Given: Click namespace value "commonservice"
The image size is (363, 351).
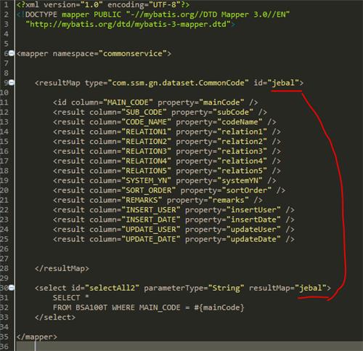Looking at the screenshot, I should pos(133,54).
